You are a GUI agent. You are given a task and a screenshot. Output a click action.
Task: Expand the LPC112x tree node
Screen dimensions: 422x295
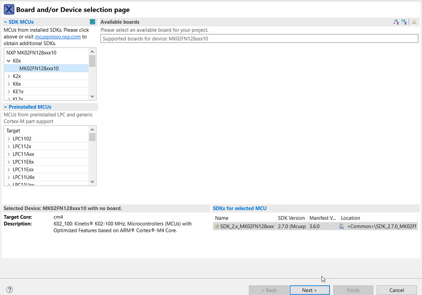point(8,146)
